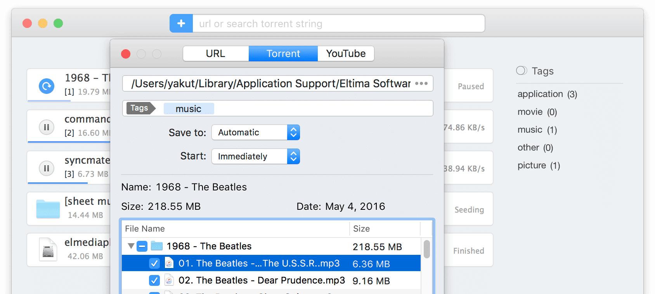Uncheck the 01. The Beatles U.S.S.R. file

[154, 264]
